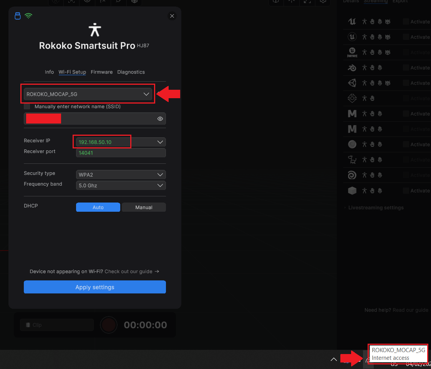Click the Apply settings button
The width and height of the screenshot is (431, 369).
pyautogui.click(x=95, y=287)
